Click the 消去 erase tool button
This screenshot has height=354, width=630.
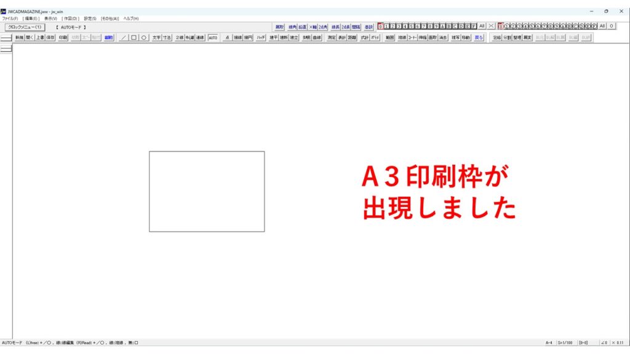(443, 37)
